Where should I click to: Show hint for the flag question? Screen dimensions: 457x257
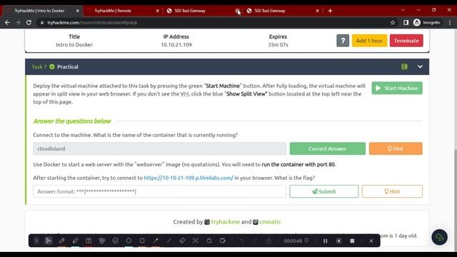click(x=392, y=191)
